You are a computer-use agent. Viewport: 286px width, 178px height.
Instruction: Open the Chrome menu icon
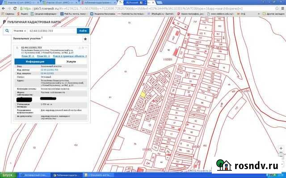(x=282, y=8)
